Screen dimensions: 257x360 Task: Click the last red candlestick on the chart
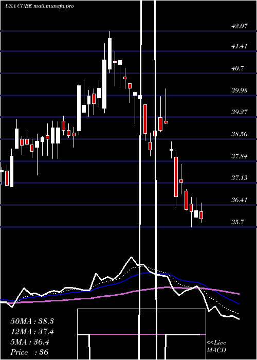[x=201, y=215]
